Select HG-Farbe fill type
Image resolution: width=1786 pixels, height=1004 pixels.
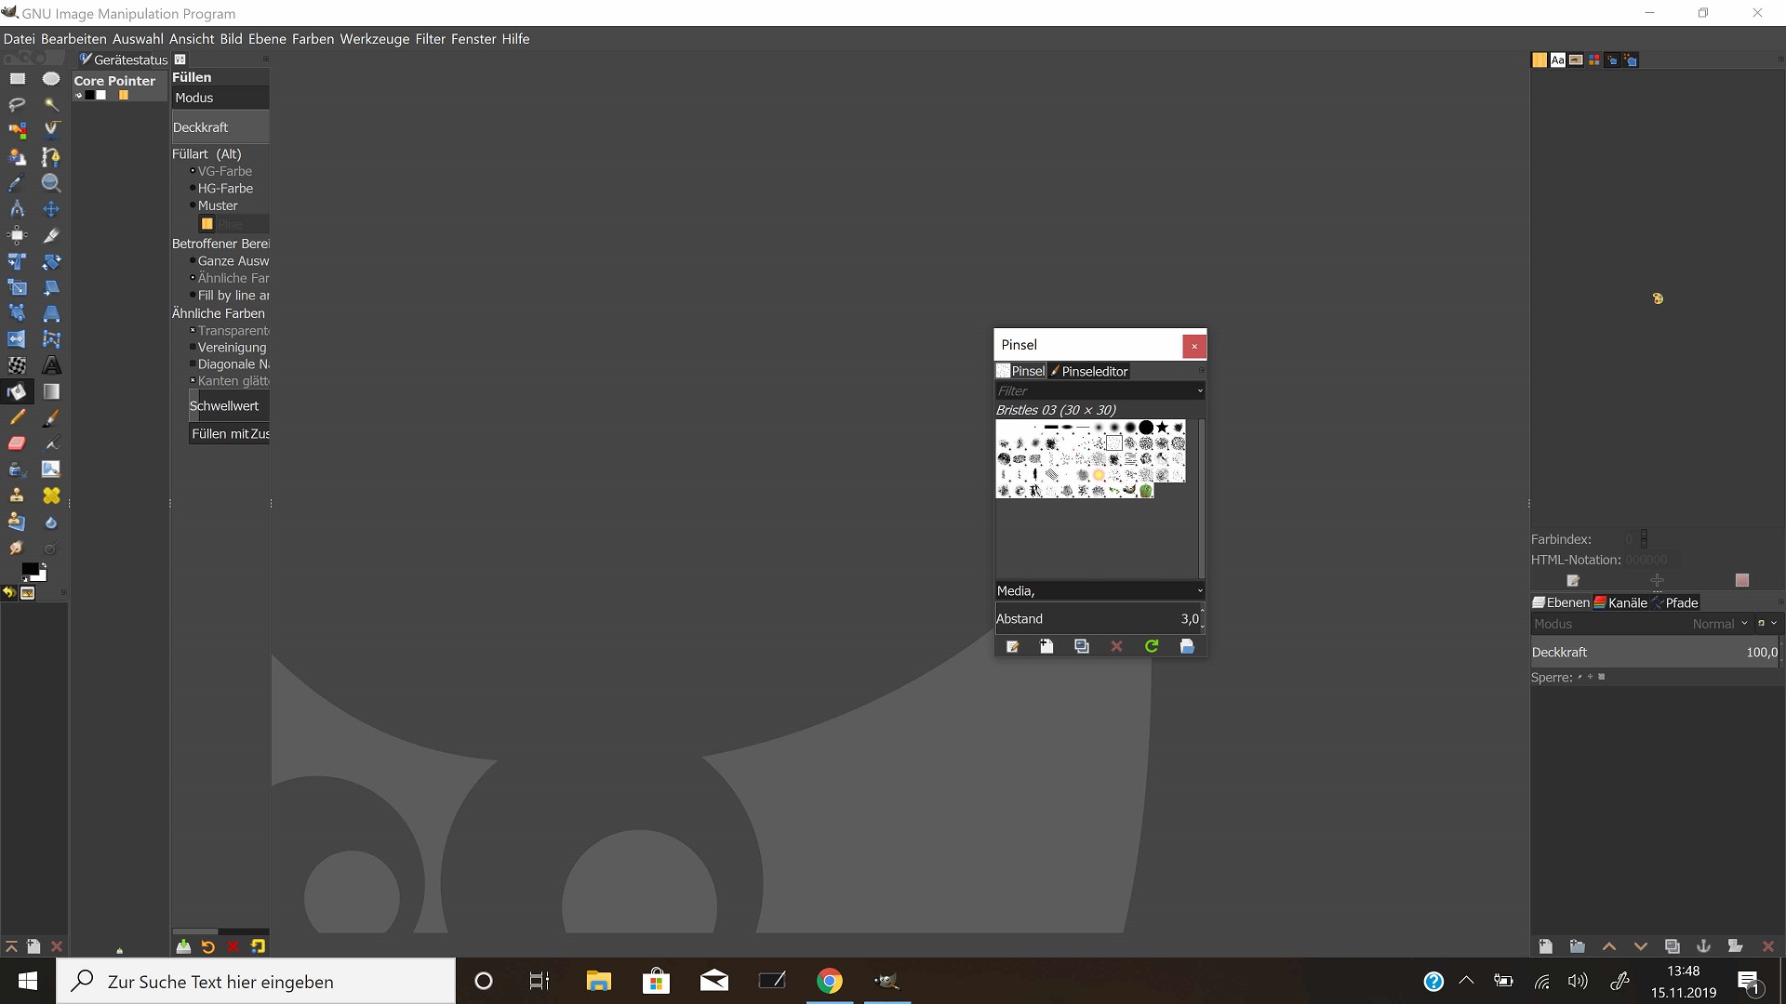pyautogui.click(x=224, y=188)
